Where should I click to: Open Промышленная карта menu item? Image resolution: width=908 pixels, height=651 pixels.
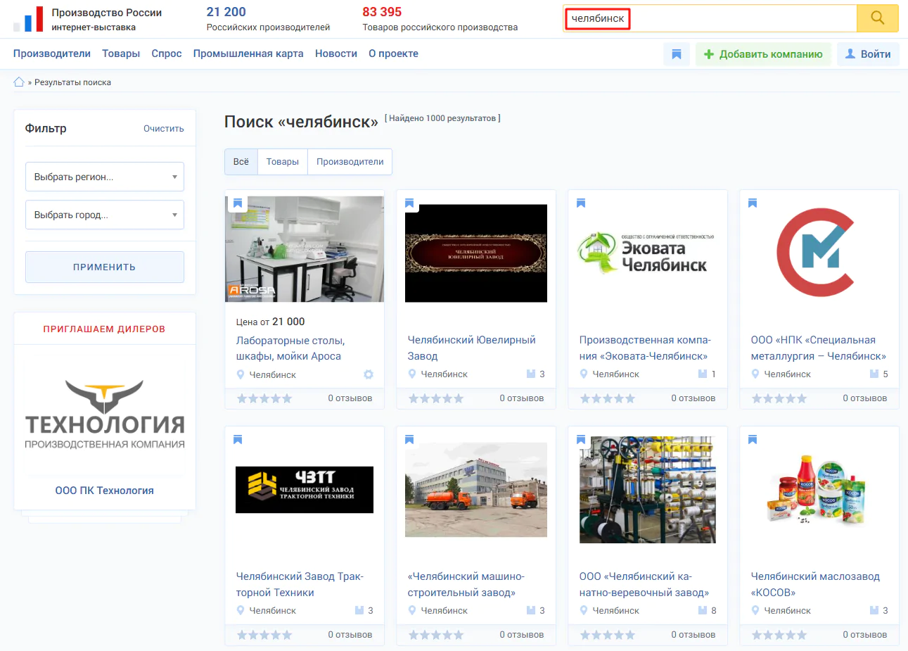(x=248, y=53)
